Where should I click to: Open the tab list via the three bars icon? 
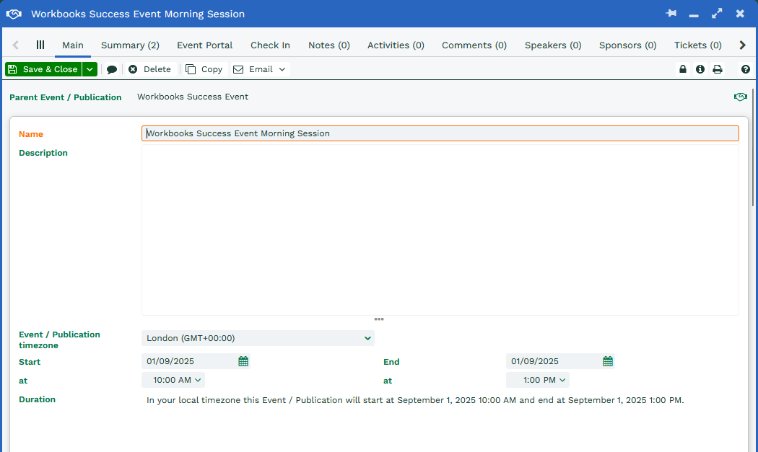click(40, 45)
